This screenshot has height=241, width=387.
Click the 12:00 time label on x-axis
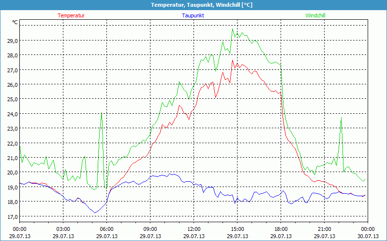click(x=194, y=229)
